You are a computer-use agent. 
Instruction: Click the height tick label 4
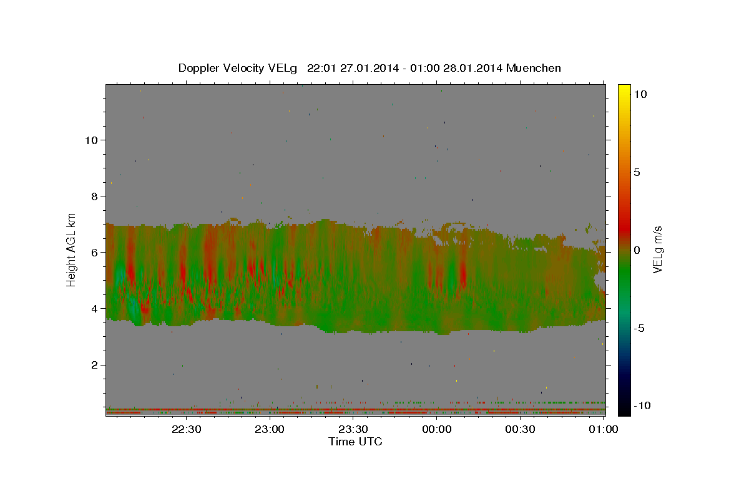[94, 308]
